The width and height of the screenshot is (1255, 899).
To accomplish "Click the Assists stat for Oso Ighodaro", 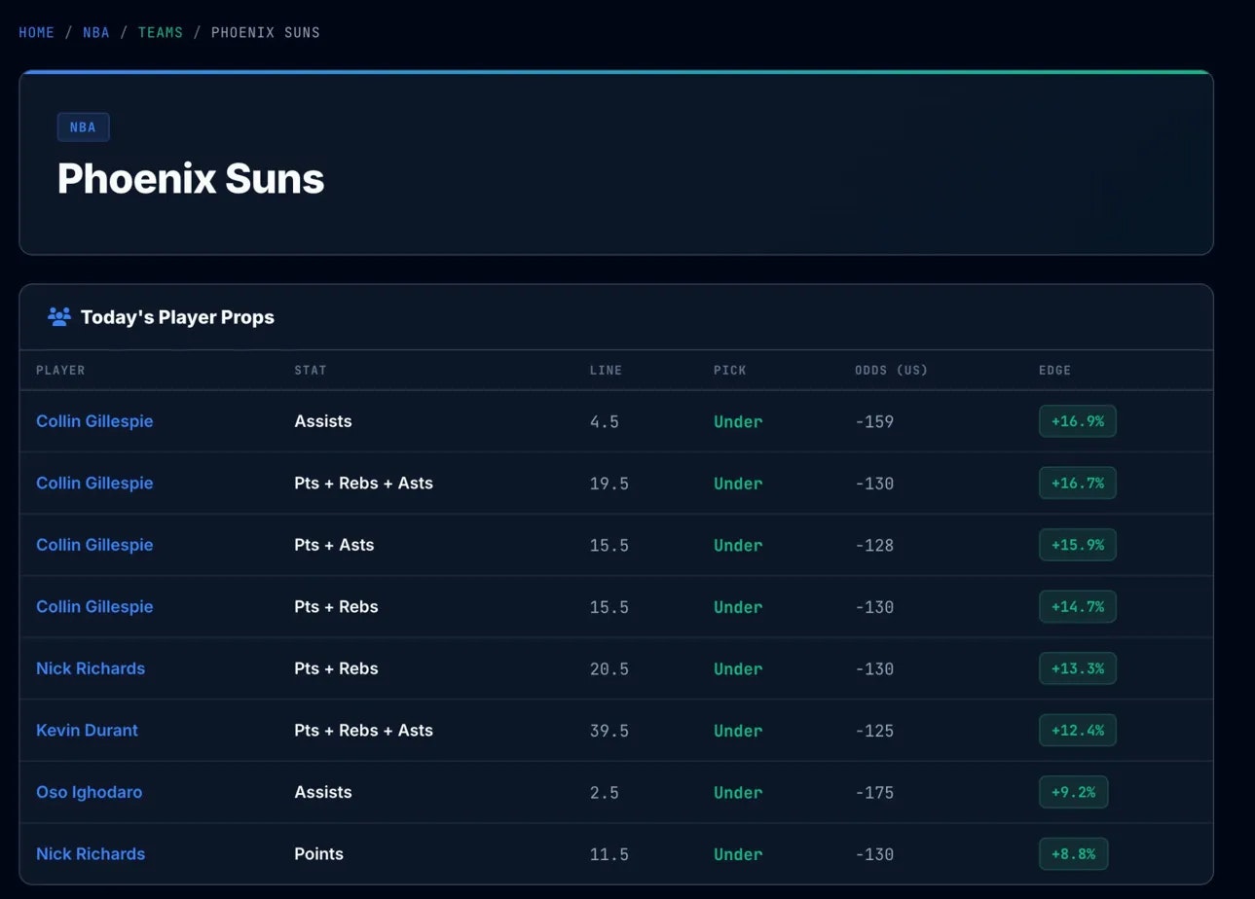I will click(x=323, y=792).
